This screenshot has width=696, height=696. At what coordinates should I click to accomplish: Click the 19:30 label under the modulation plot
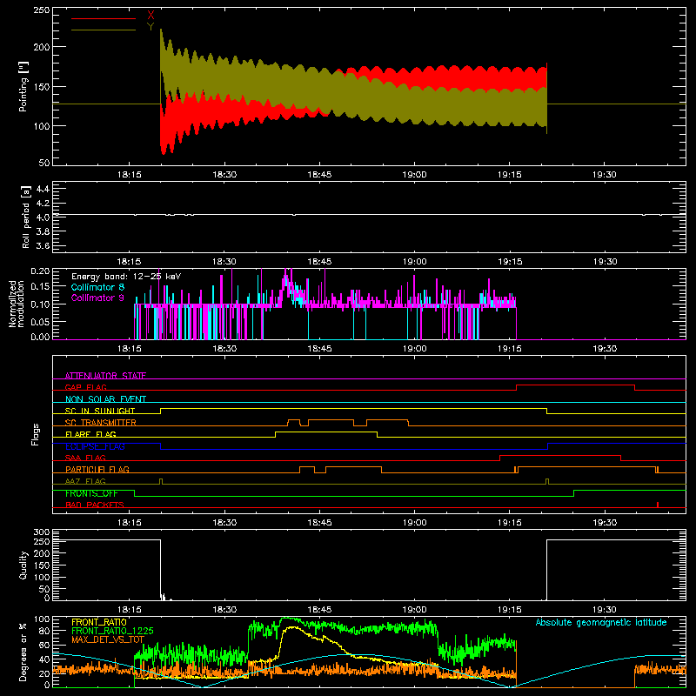point(605,349)
